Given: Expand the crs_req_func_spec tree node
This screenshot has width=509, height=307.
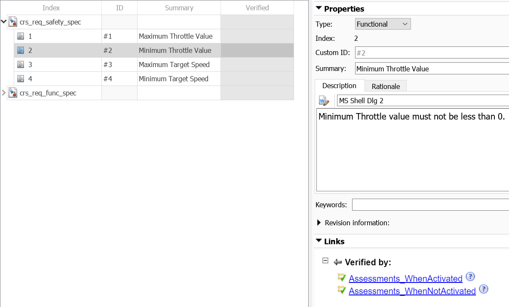Looking at the screenshot, I should click(x=4, y=93).
